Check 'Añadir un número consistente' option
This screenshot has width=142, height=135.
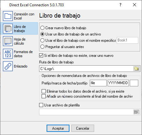(43, 96)
